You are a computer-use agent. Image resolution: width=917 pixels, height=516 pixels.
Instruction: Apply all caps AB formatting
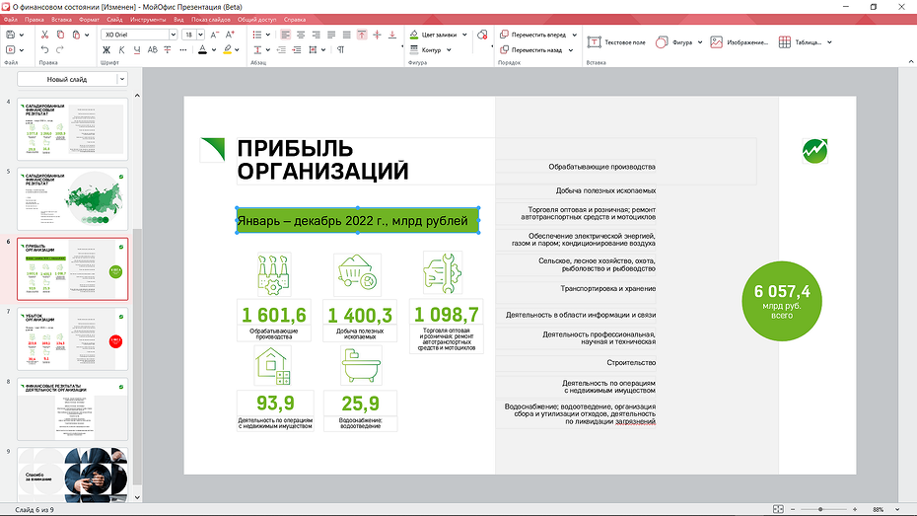pos(153,50)
